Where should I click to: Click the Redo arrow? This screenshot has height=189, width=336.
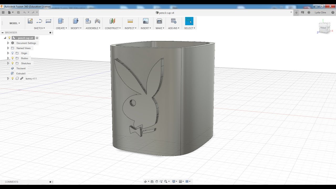(x=33, y=12)
